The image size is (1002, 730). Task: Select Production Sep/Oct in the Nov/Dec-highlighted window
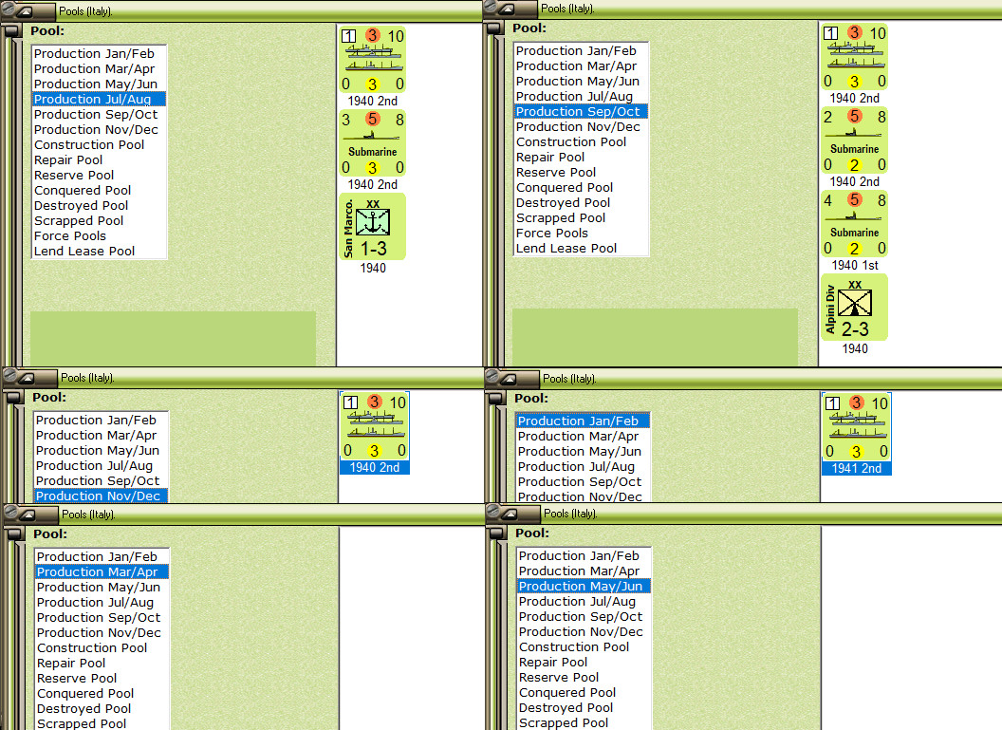[x=101, y=481]
